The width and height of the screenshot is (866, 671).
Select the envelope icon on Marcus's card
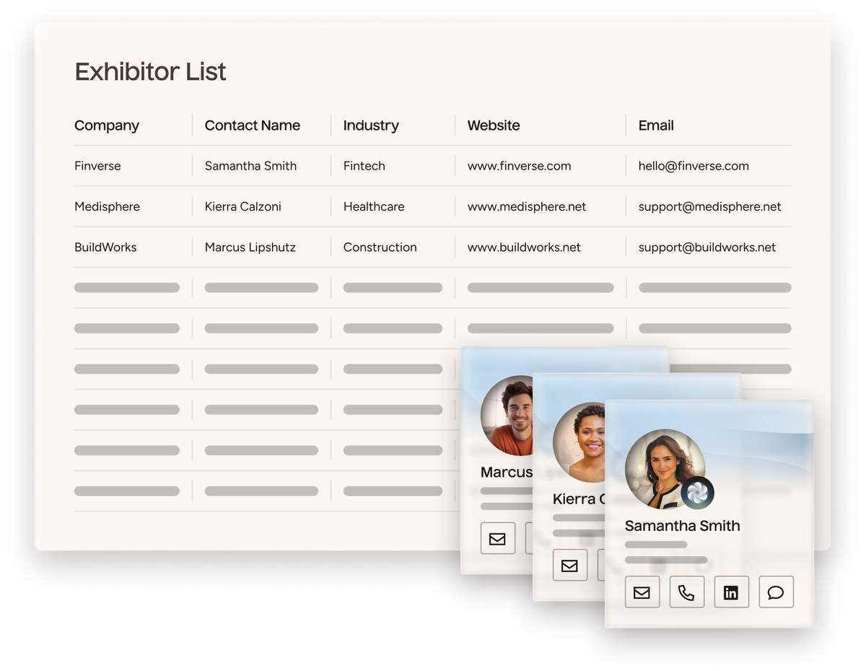point(498,538)
